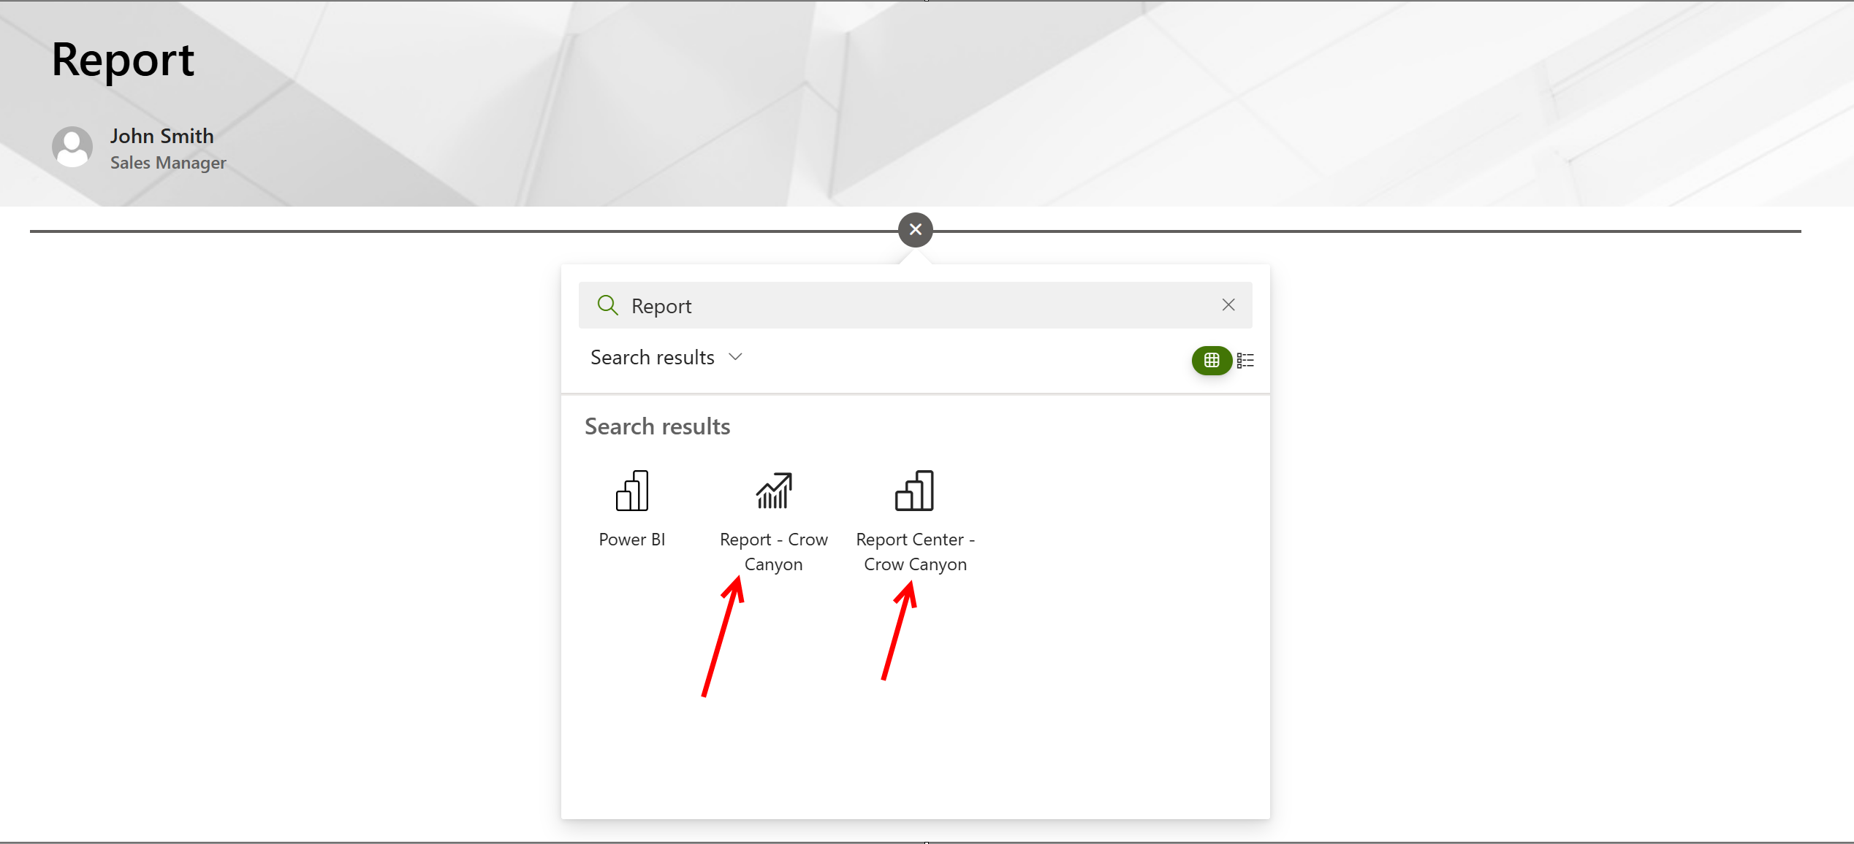Toggle list view display mode
This screenshot has width=1854, height=844.
(1243, 361)
